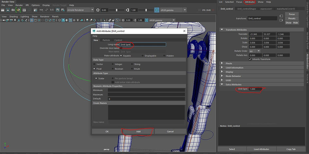Select the Vector data type

coord(94,64)
